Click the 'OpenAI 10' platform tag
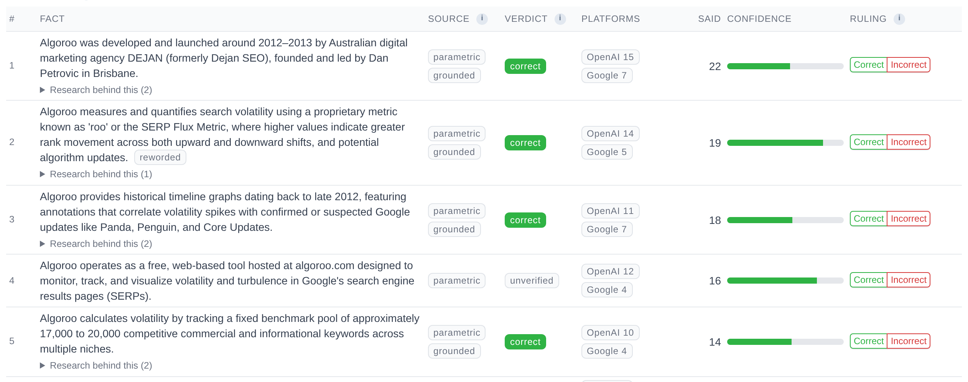968x382 pixels. (610, 333)
